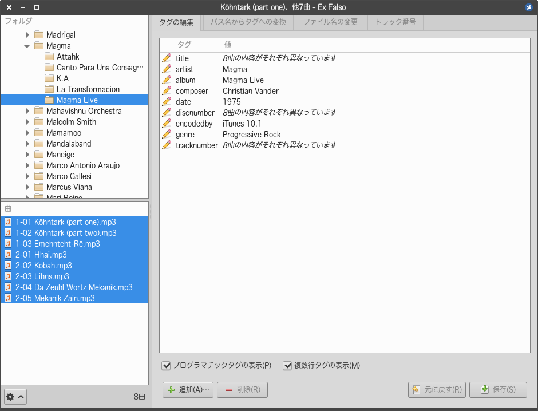Click the folder icon of Maneige

pyautogui.click(x=39, y=155)
